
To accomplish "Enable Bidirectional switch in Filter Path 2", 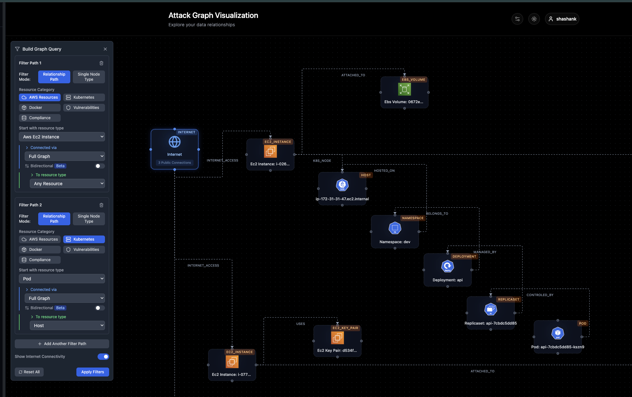I will (100, 308).
